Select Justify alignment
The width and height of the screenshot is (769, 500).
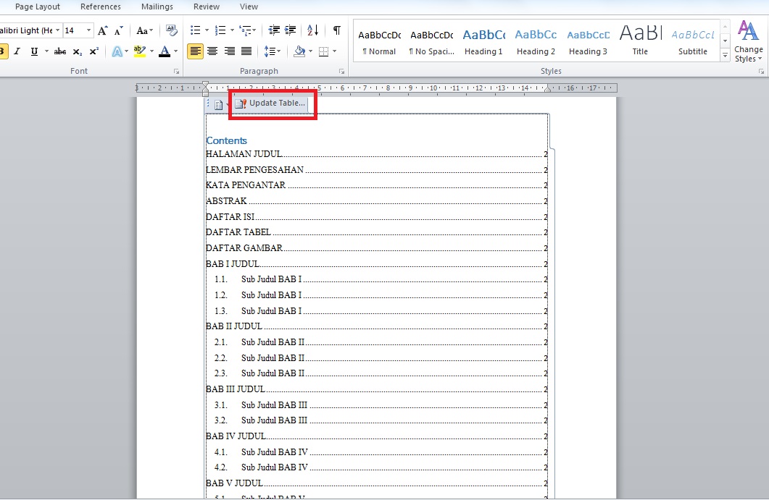coord(246,51)
